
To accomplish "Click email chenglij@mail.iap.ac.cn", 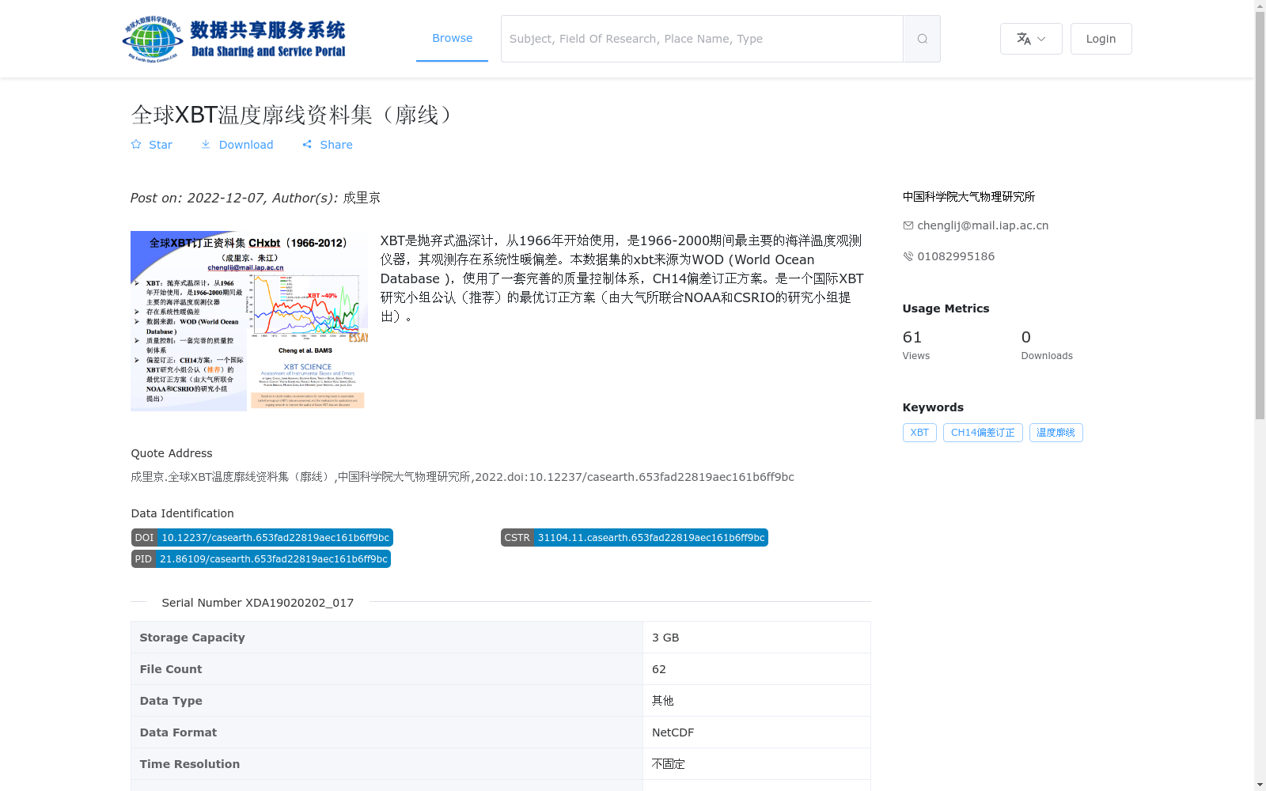I will 983,225.
